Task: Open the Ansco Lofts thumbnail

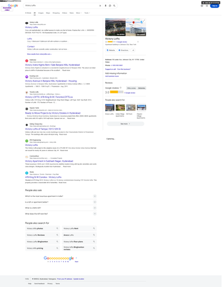Action: pyautogui.click(x=110, y=107)
